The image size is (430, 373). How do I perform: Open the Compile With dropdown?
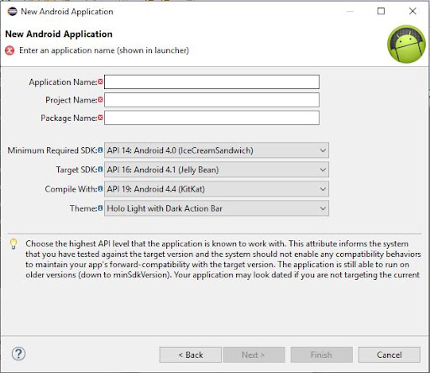click(x=217, y=189)
